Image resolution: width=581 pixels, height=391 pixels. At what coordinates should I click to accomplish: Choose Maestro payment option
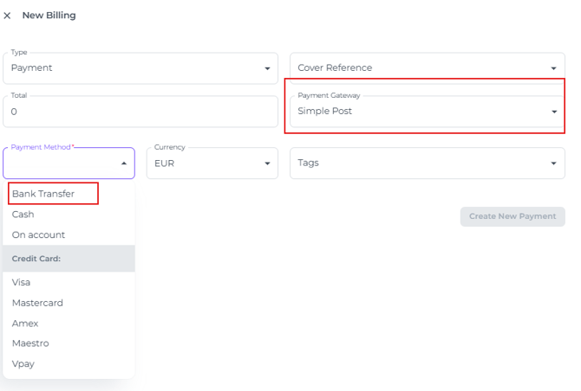(30, 343)
